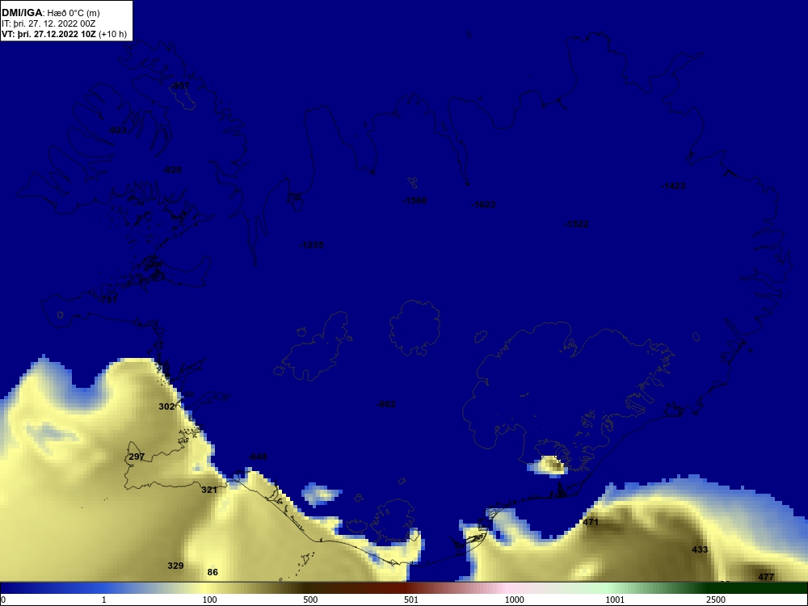Click the legend label 2500
This screenshot has height=606, width=808.
[x=716, y=600]
